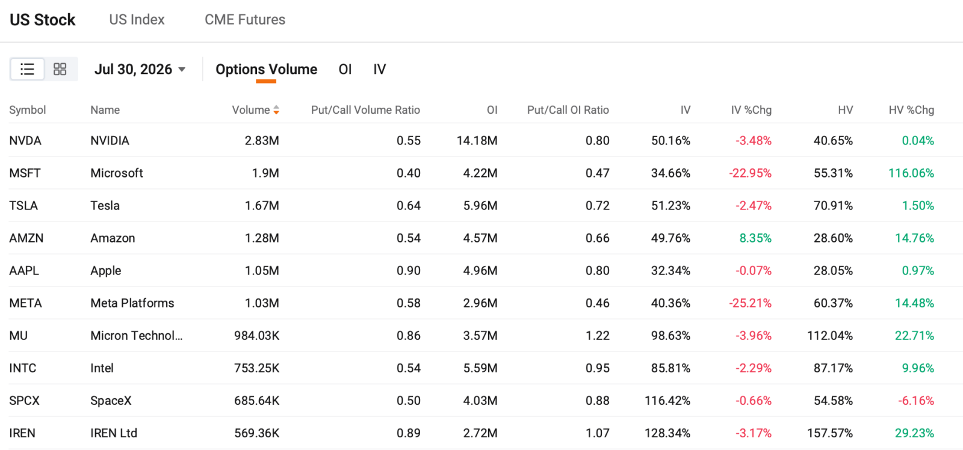Viewport: 963px width, 450px height.
Task: Click Micron's 1.22 Put/Call OI ratio
Action: coord(598,336)
